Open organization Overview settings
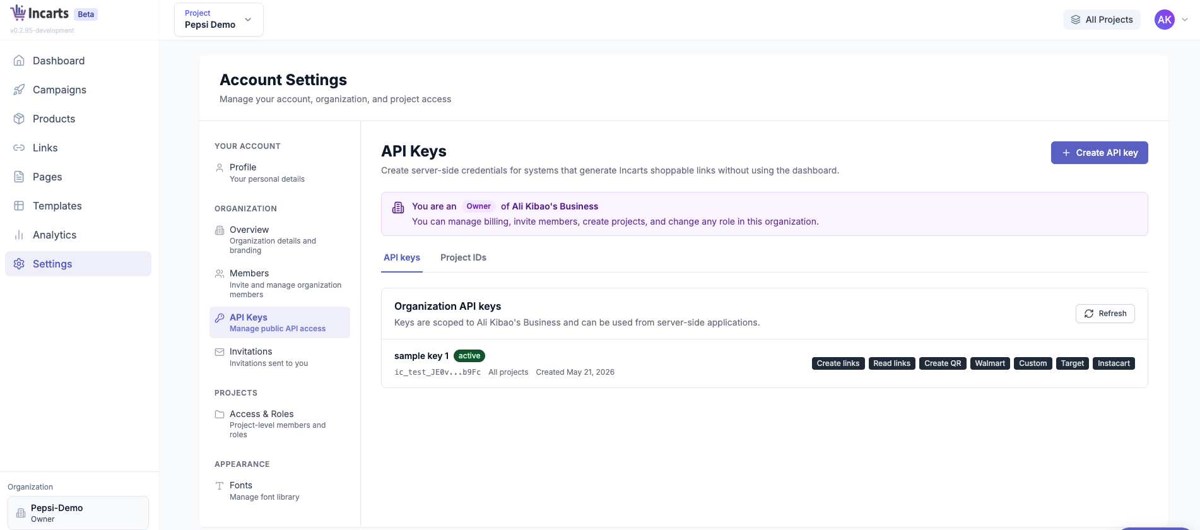 (x=279, y=240)
